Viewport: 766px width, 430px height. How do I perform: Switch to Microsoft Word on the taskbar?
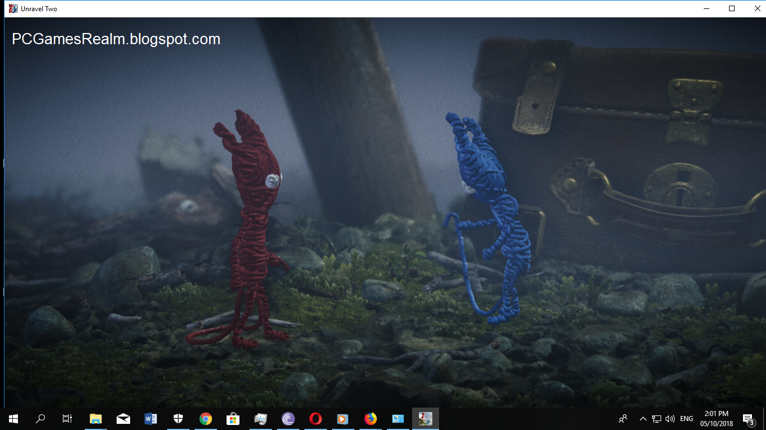point(151,419)
